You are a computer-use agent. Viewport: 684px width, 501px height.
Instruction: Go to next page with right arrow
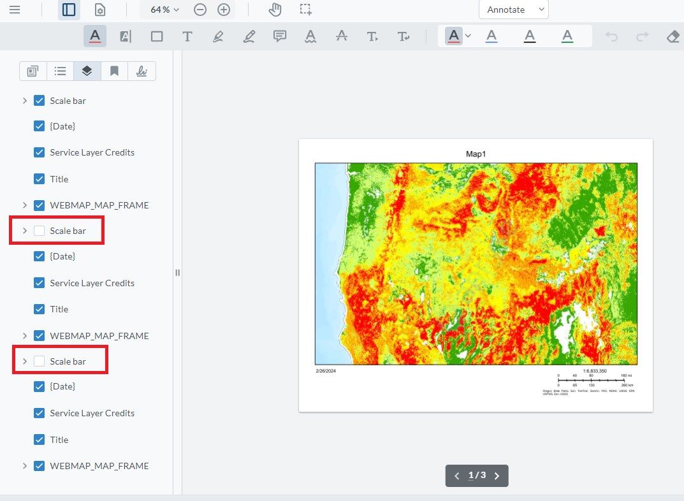tap(497, 476)
